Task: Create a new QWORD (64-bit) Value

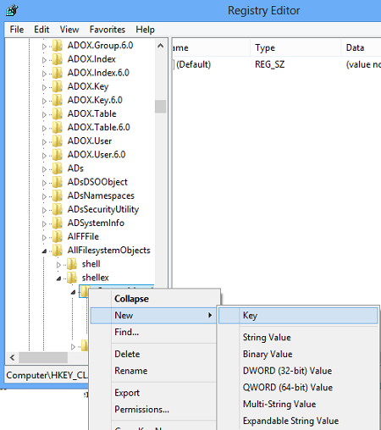Action: (298, 388)
